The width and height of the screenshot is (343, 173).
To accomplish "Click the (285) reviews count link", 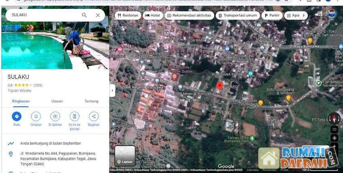I will point(38,85).
